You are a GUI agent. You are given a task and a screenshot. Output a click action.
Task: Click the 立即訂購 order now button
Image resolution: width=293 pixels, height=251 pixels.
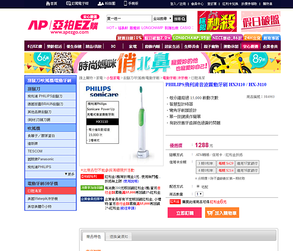185,212
